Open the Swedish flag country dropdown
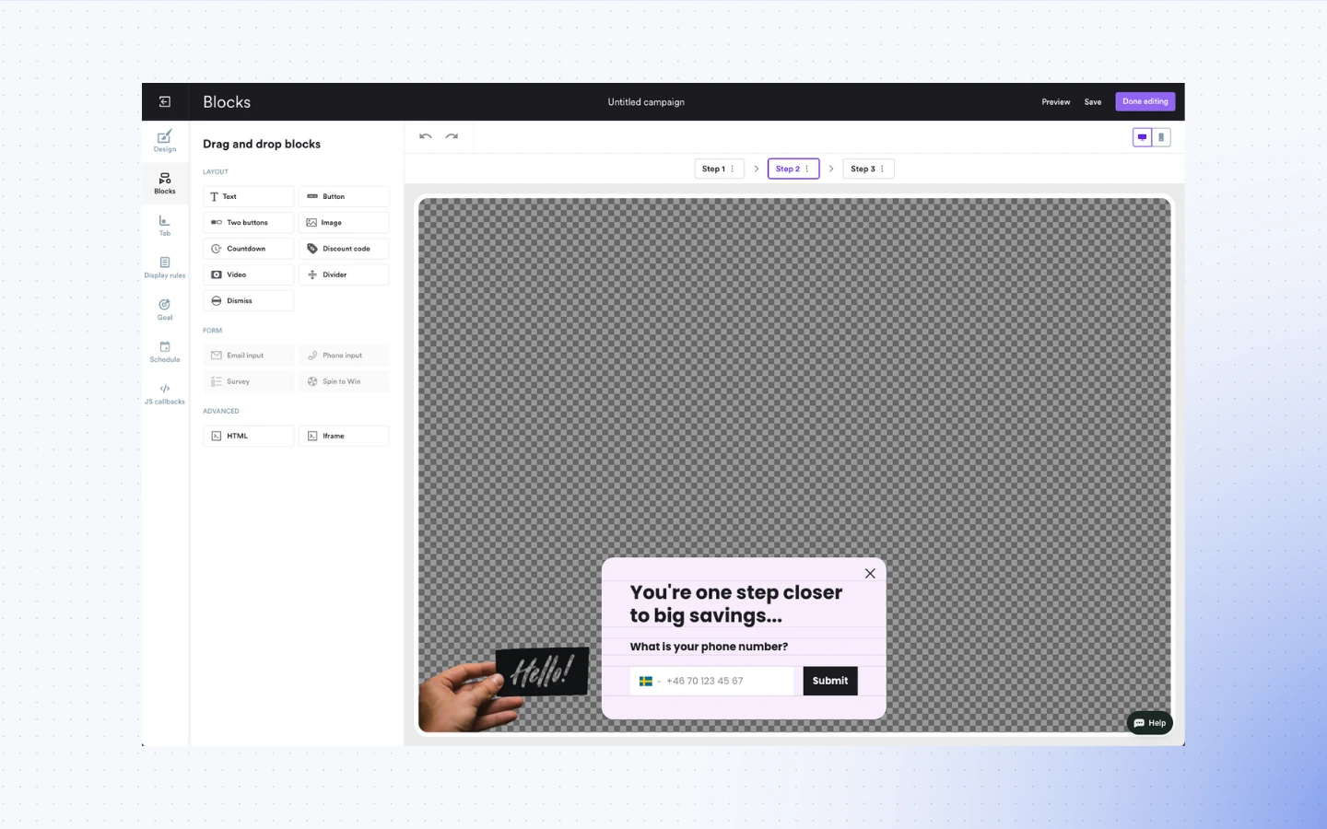 pyautogui.click(x=650, y=682)
